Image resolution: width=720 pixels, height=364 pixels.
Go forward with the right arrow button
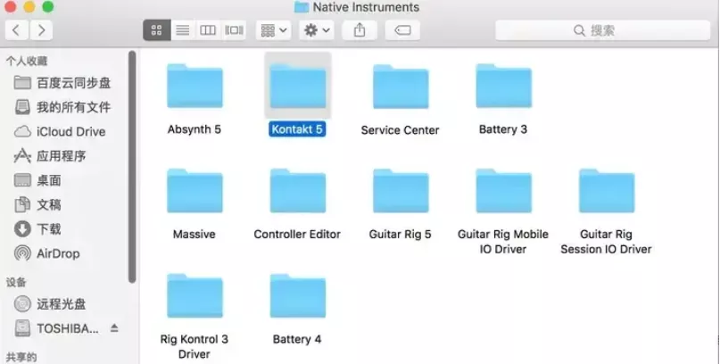click(x=41, y=30)
